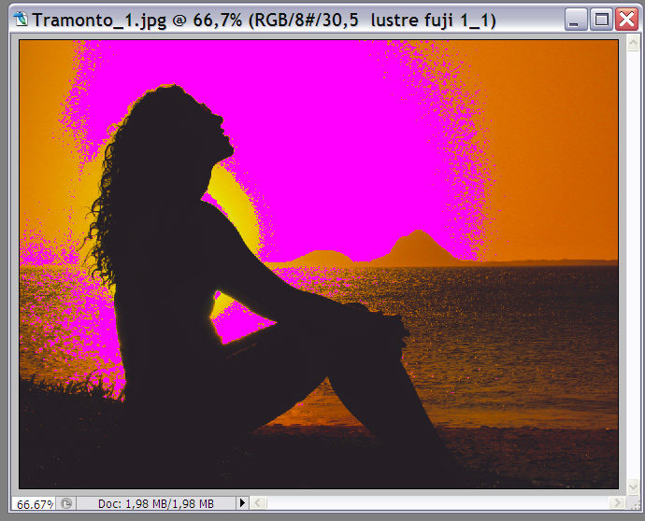Click the Doc: 1,98 MB size readout
This screenshot has width=645, height=521.
156,503
